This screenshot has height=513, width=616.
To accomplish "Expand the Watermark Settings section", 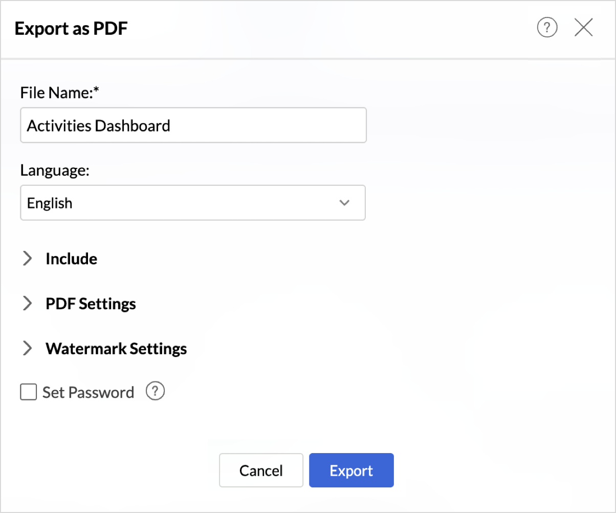I will [x=116, y=349].
